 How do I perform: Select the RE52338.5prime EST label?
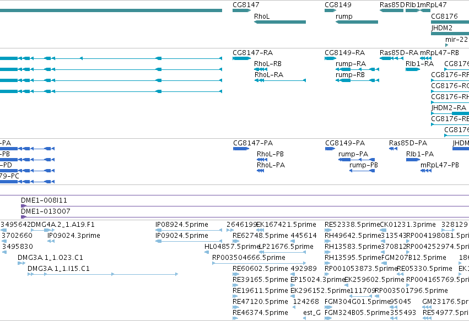coord(352,225)
